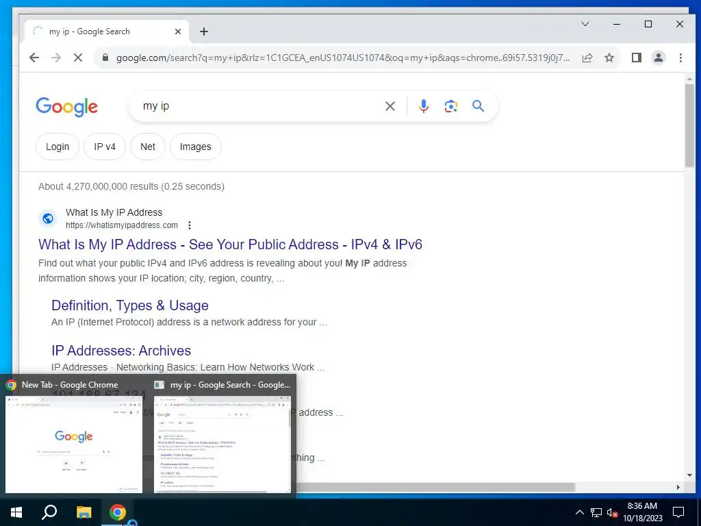Select the 'my ip - Google Search' tab
The image size is (701, 526).
[x=106, y=32]
